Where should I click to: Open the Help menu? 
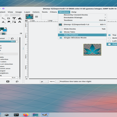(74, 12)
